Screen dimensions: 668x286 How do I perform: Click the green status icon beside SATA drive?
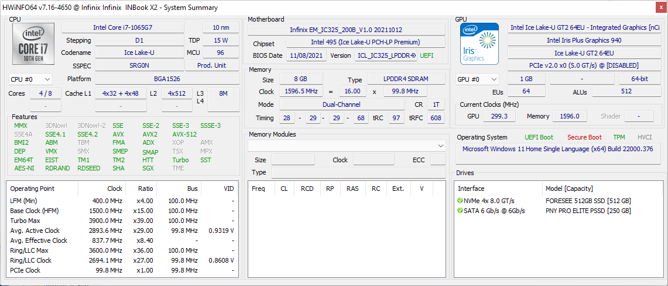[460, 211]
